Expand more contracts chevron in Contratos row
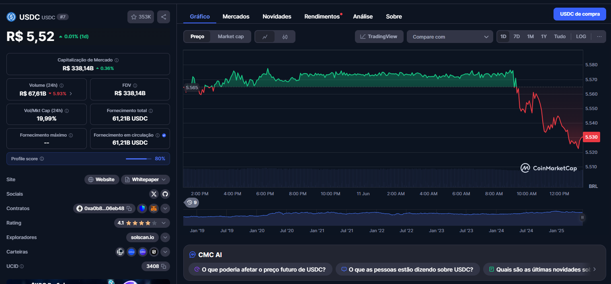 165,208
